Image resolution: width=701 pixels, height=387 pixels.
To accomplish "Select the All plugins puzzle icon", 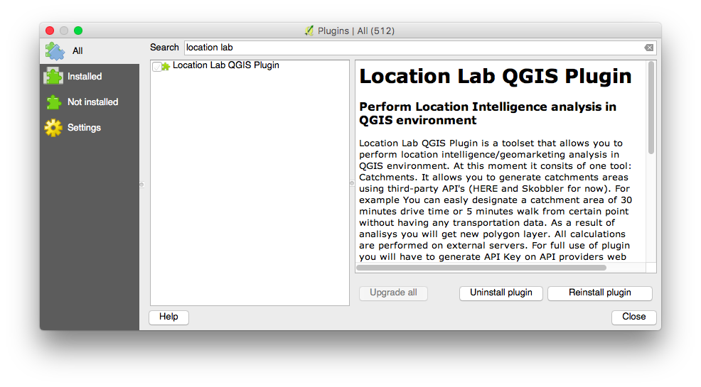I will [x=55, y=51].
